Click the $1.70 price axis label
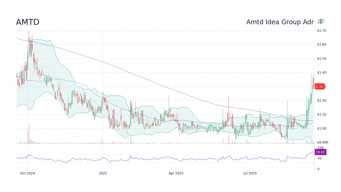Image resolution: width=341 pixels, height=192 pixels. pyautogui.click(x=321, y=30)
